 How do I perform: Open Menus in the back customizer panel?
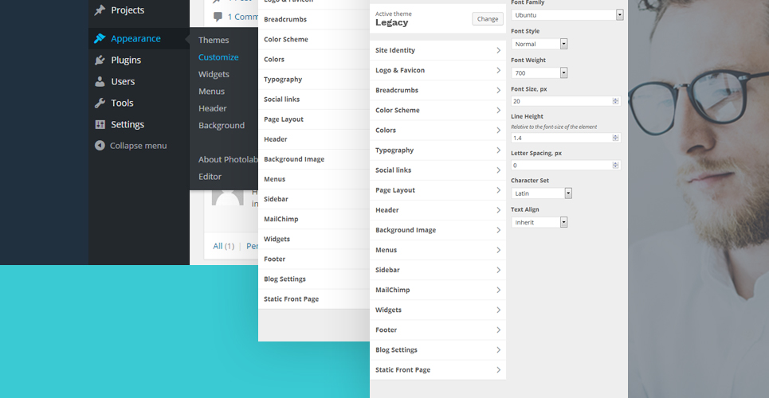[314, 179]
